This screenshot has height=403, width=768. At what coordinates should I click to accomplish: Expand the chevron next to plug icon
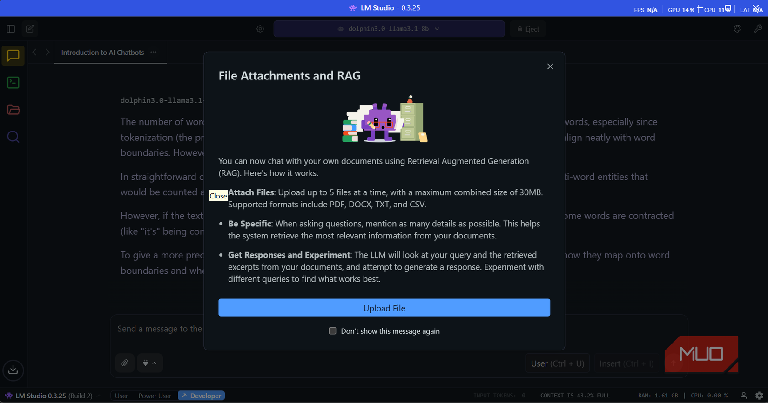(155, 363)
